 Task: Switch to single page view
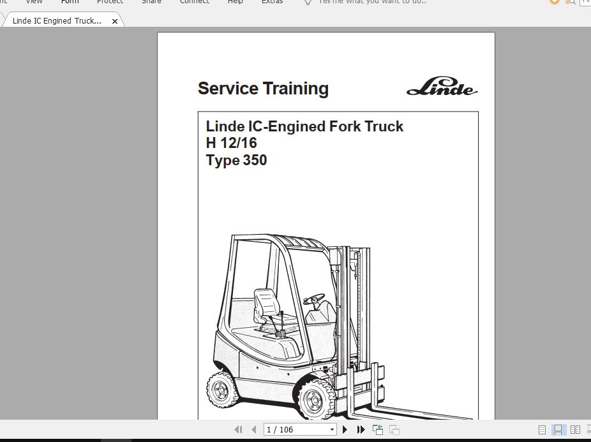pyautogui.click(x=542, y=430)
